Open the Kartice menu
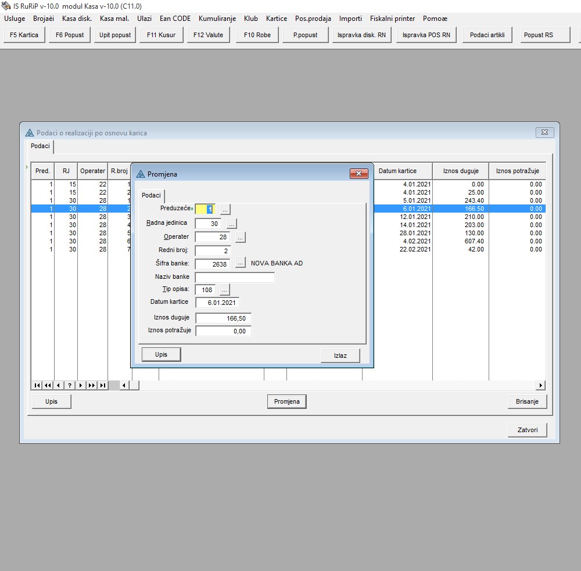 click(x=277, y=19)
